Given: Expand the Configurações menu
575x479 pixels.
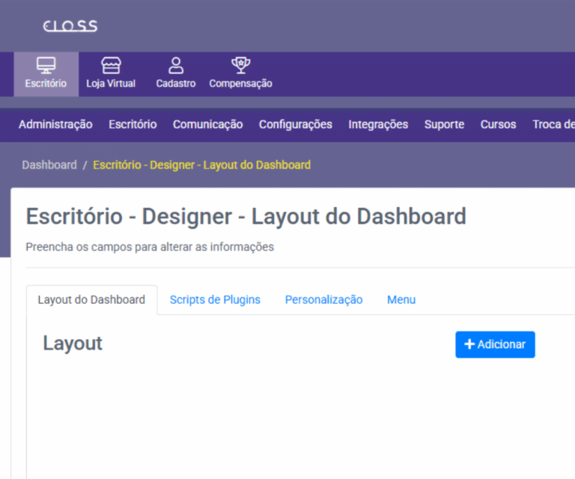Looking at the screenshot, I should point(295,124).
